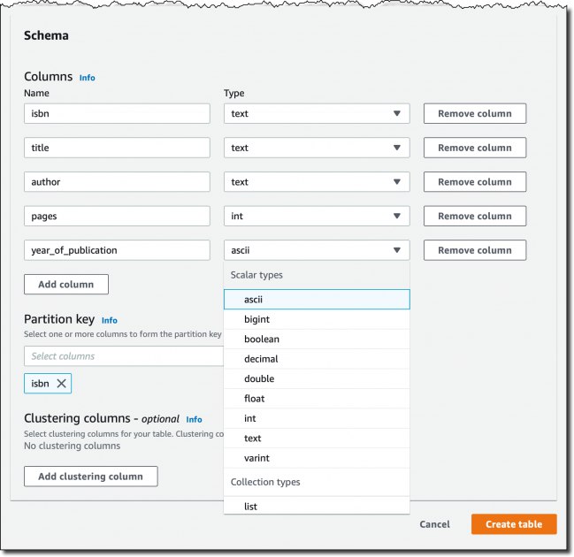Choose boolean from scalar types list

coord(317,339)
